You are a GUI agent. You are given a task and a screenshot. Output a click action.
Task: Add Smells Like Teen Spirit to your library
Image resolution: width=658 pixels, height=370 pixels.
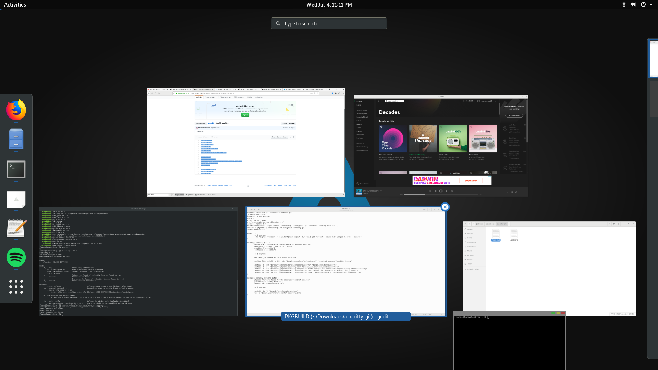pyautogui.click(x=381, y=191)
